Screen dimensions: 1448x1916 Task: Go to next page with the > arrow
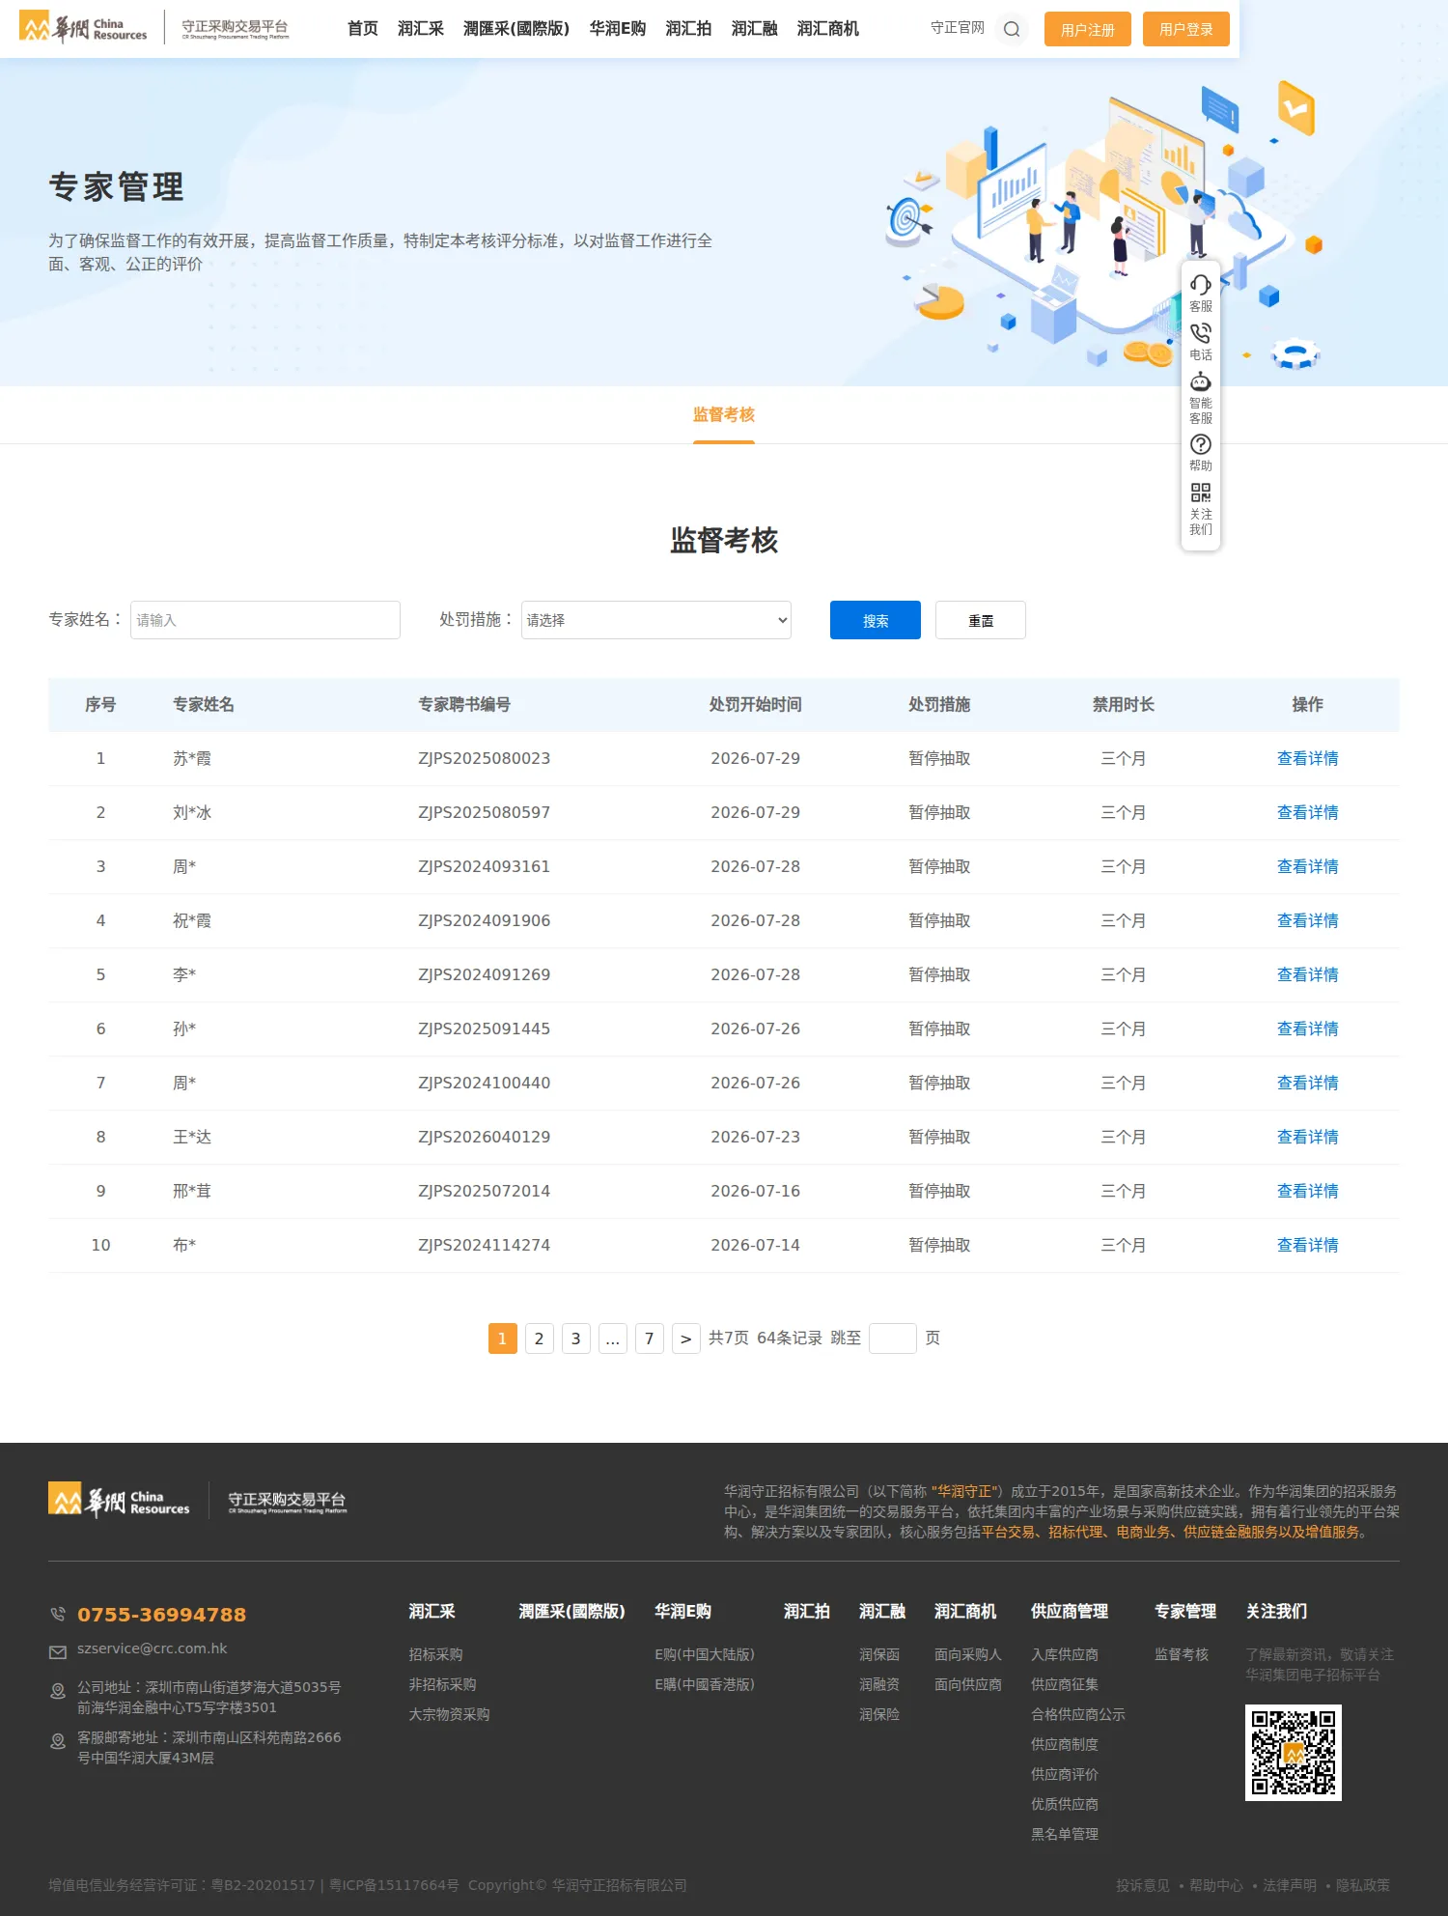click(685, 1338)
